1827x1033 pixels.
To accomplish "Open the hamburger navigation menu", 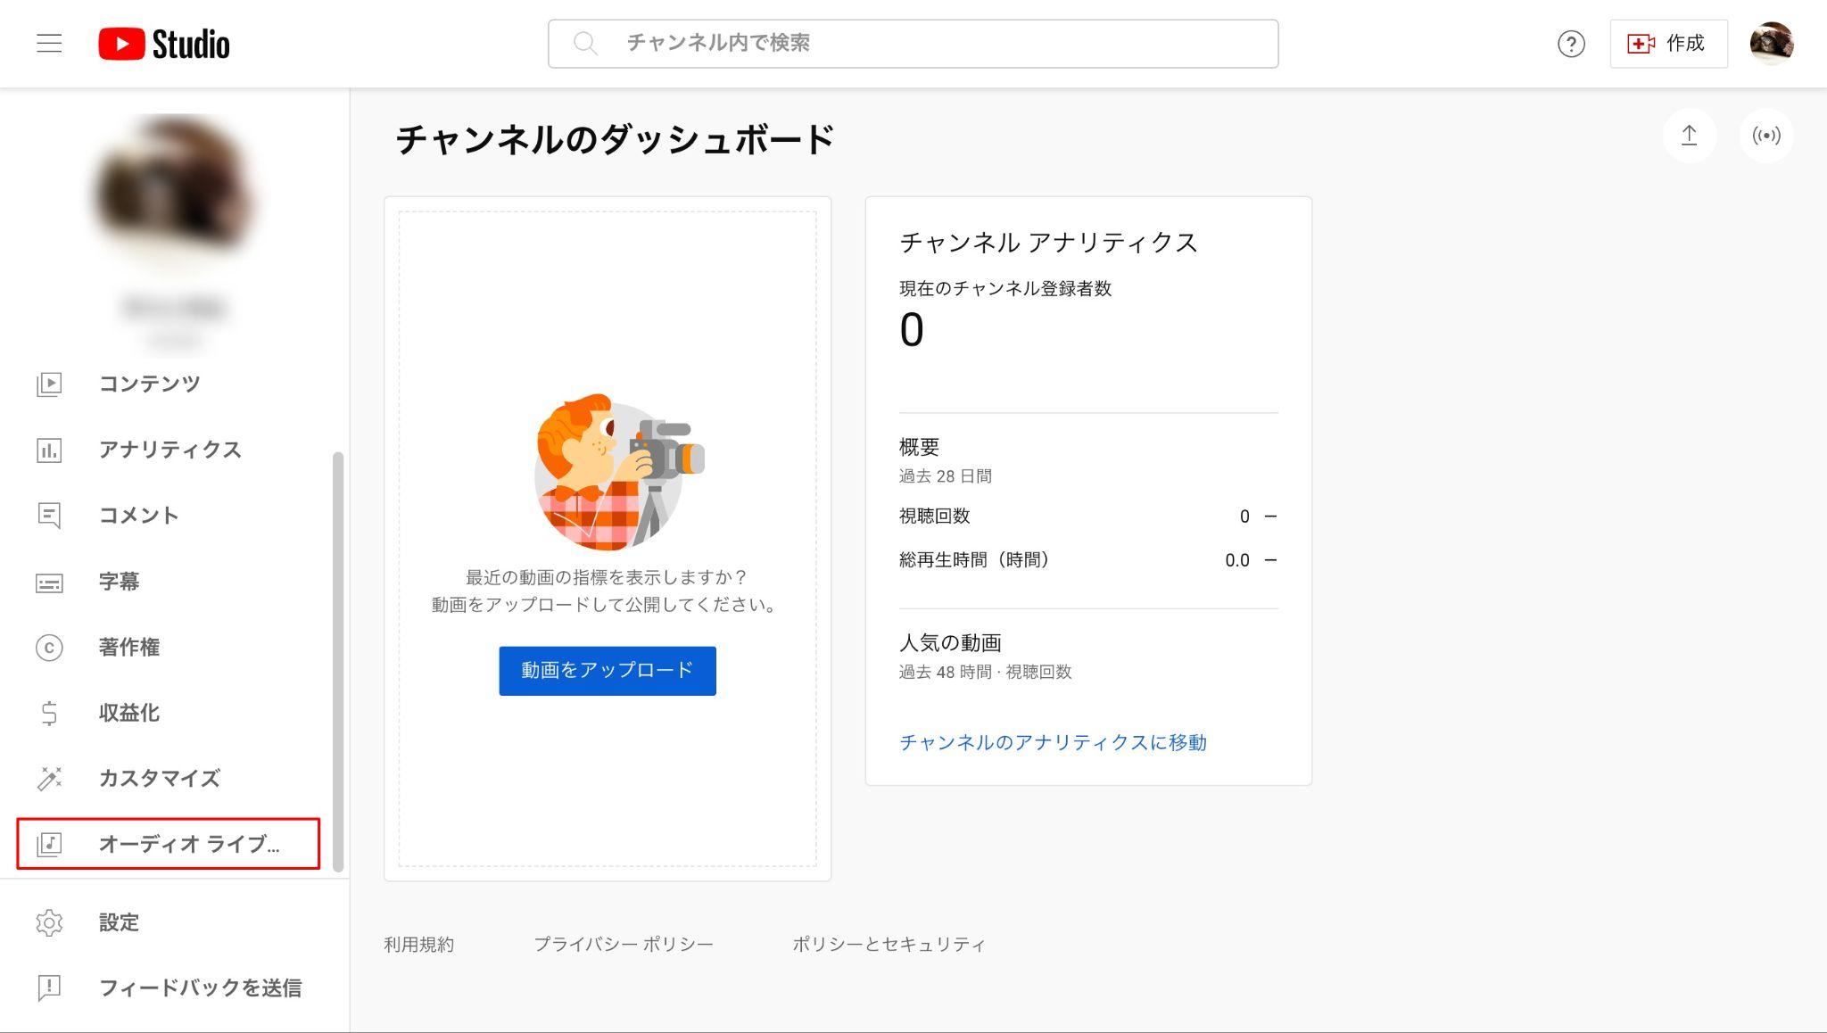I will [49, 43].
